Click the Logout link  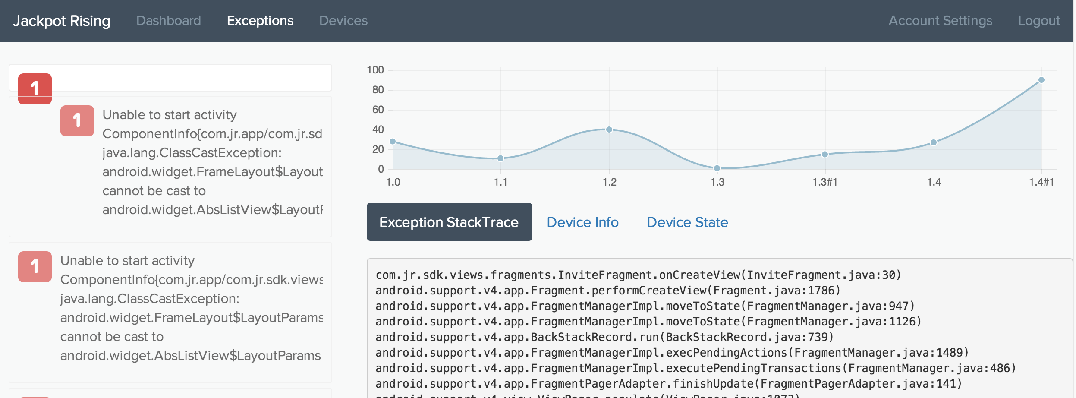click(x=1039, y=21)
